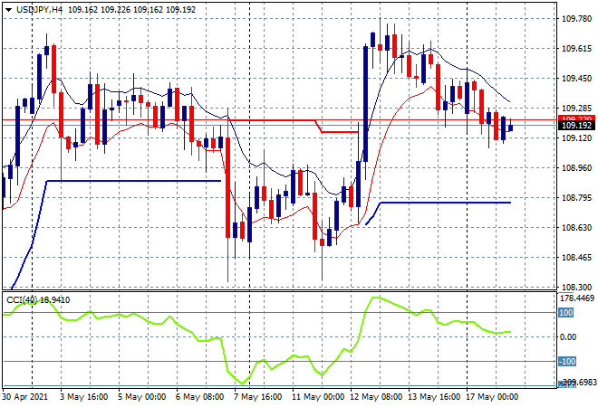Image resolution: width=598 pixels, height=407 pixels.
Task: Click the USDJPY,H4 chart title text
Action: (39, 10)
